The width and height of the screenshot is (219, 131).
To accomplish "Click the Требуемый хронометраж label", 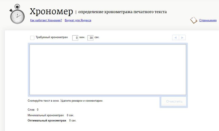I will coord(52,37).
